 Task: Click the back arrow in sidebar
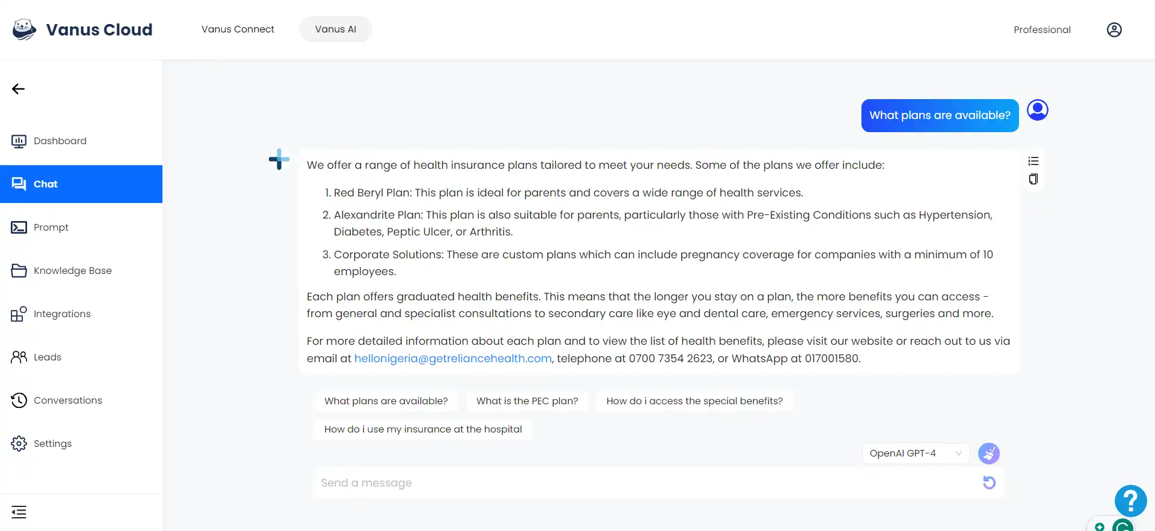18,89
